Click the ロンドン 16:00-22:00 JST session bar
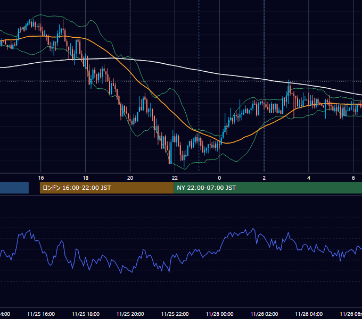 click(106, 188)
